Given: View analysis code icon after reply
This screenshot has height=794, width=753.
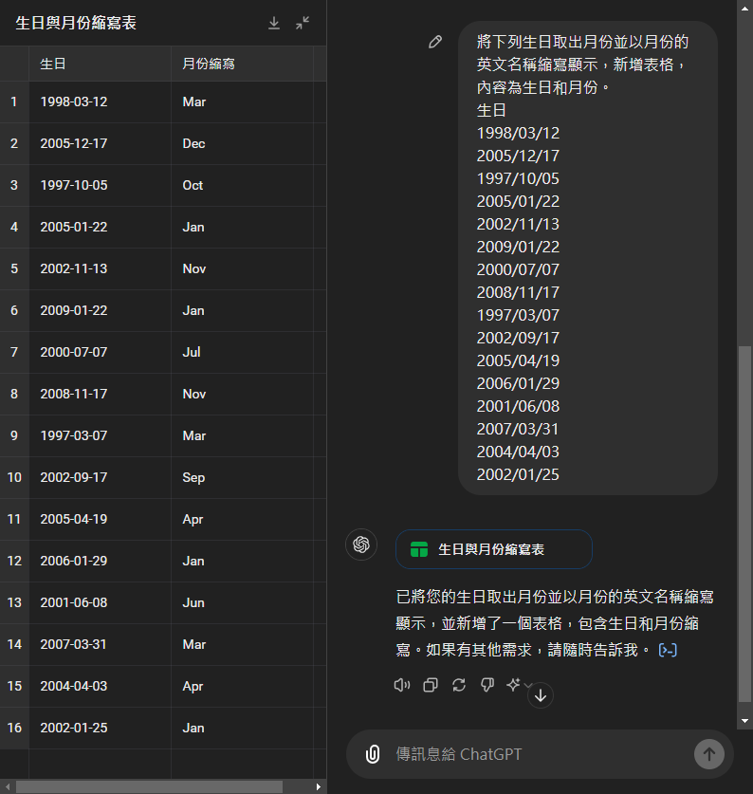Looking at the screenshot, I should pos(668,650).
